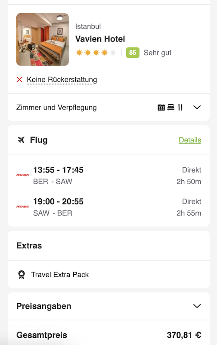Expand the Preisangaben chevron
Image resolution: width=217 pixels, height=345 pixels.
pyautogui.click(x=197, y=306)
